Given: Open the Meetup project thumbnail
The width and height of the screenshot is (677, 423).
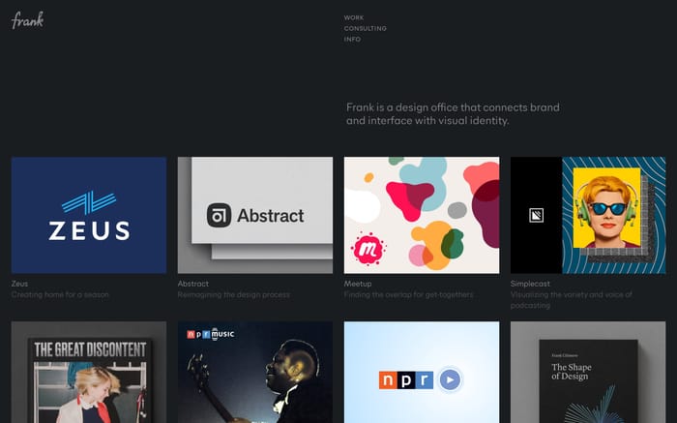Looking at the screenshot, I should (422, 215).
